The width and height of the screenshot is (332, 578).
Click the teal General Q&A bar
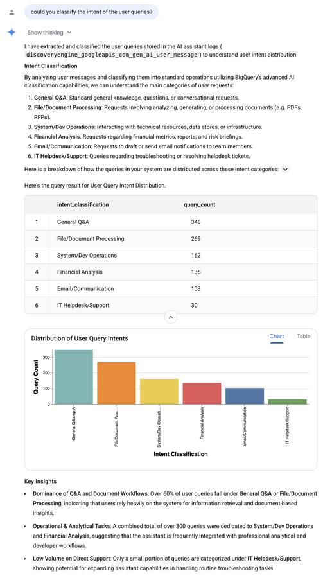tap(74, 377)
